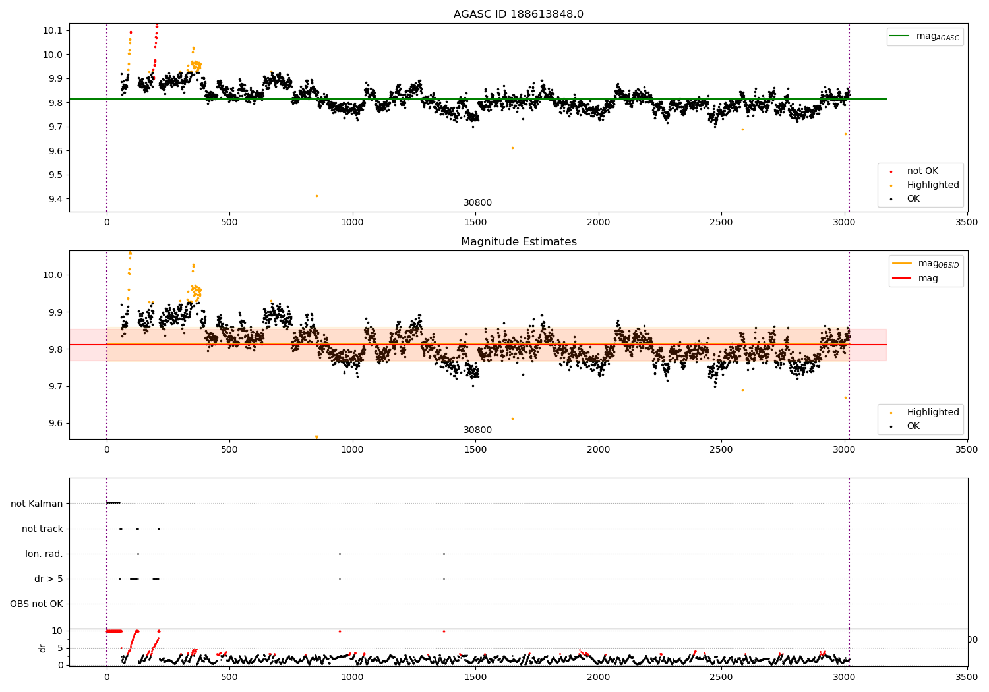This screenshot has width=989, height=692.
Task: Click the "OBS not OK" row label
Action: 37,604
